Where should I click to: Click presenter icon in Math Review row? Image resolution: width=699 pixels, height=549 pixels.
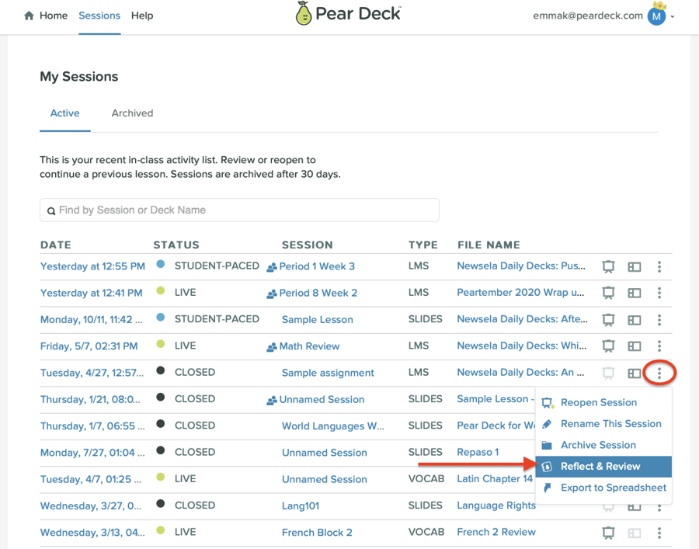[609, 346]
